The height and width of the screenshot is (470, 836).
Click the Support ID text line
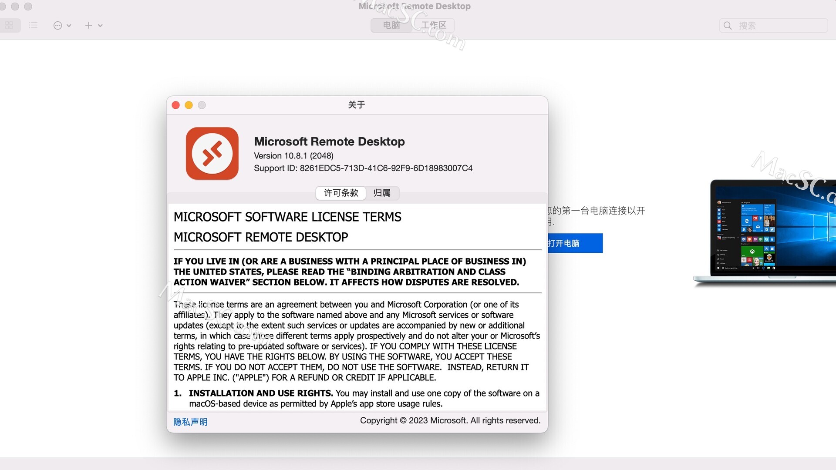click(x=363, y=168)
